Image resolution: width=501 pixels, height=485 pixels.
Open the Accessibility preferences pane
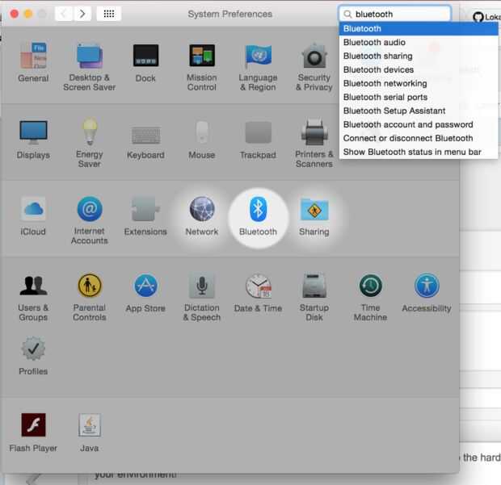[x=427, y=292]
